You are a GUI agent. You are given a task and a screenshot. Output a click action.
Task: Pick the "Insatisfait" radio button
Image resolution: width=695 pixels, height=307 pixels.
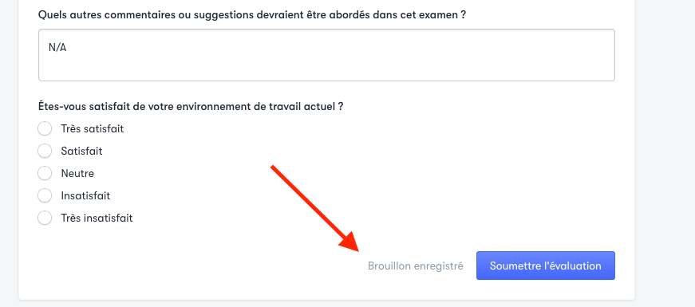[x=45, y=196]
